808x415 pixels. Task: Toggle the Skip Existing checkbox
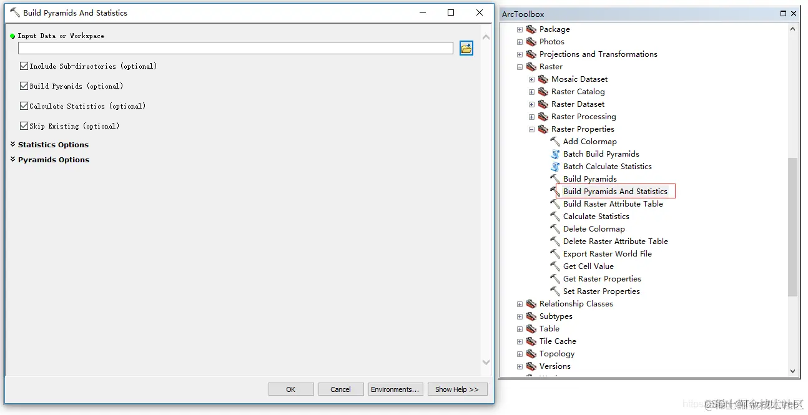24,125
